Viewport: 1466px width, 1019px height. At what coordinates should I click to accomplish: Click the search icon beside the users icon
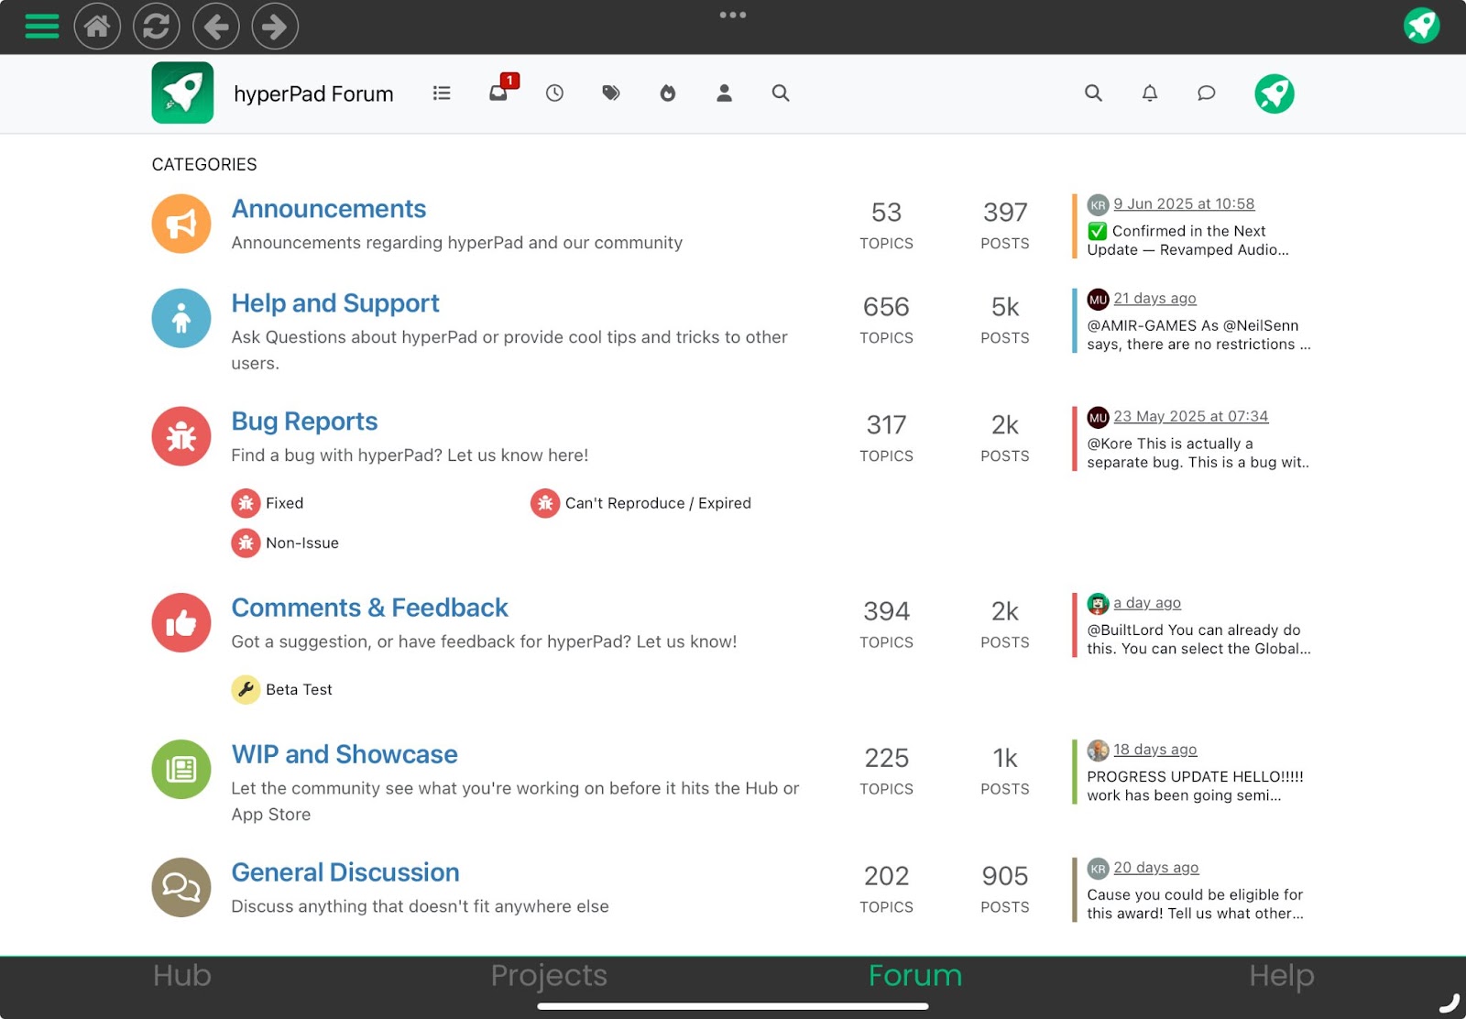[x=781, y=93]
